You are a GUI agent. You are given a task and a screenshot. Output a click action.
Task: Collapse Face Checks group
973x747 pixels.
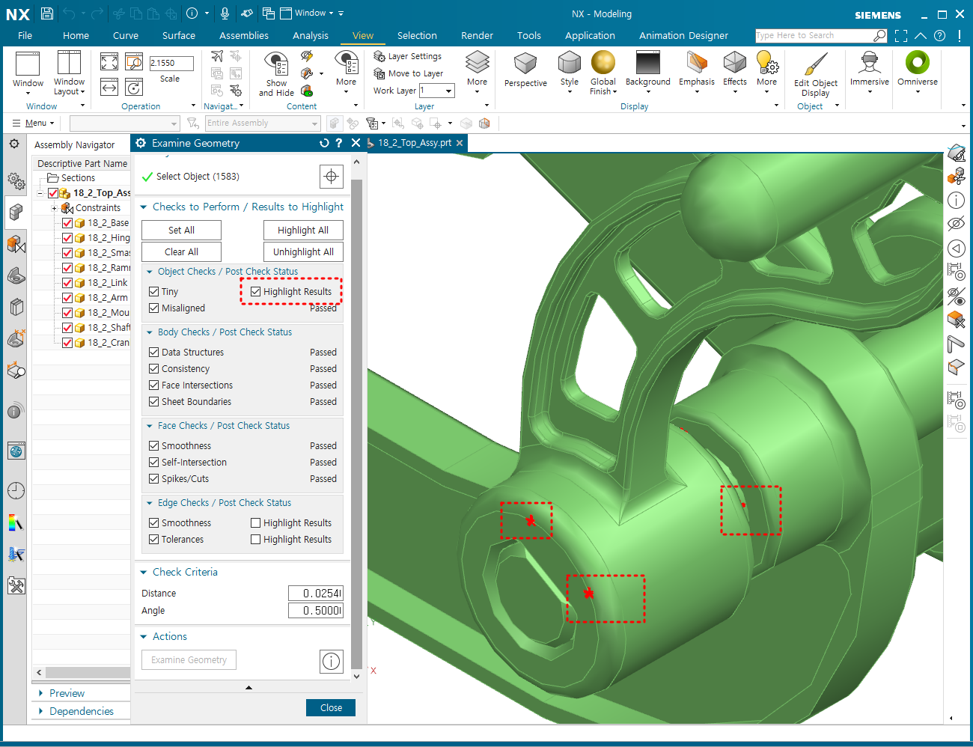150,426
